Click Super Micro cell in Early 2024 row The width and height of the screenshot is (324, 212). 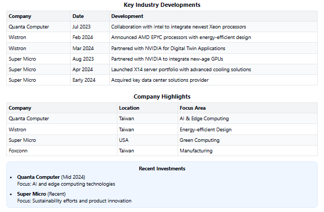pyautogui.click(x=38, y=80)
